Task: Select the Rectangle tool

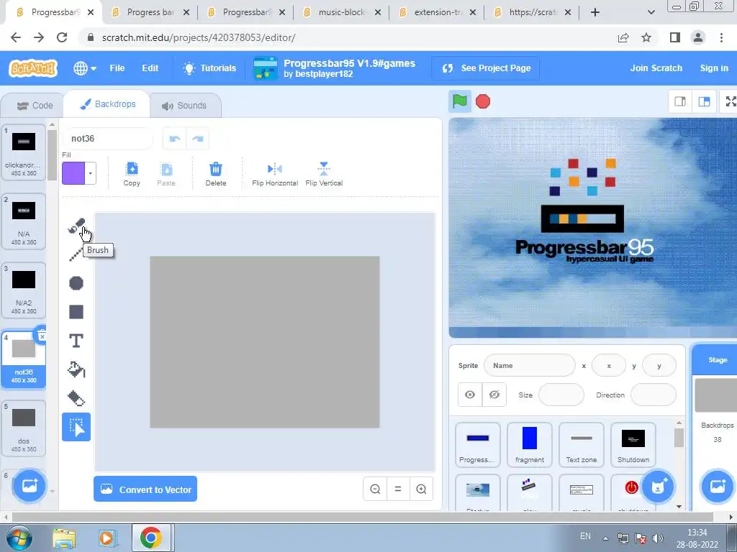Action: pyautogui.click(x=76, y=312)
